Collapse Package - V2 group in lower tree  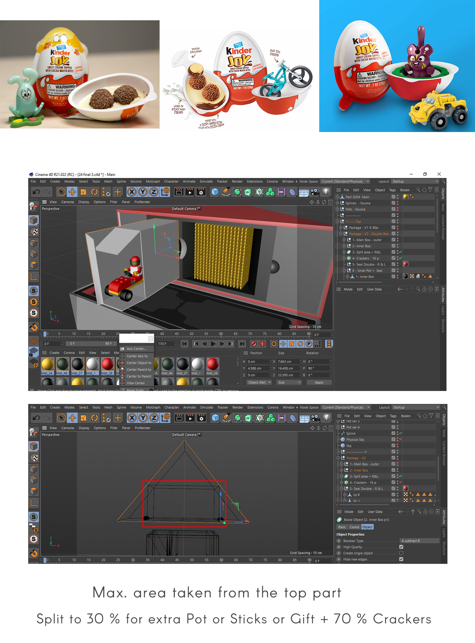338,458
